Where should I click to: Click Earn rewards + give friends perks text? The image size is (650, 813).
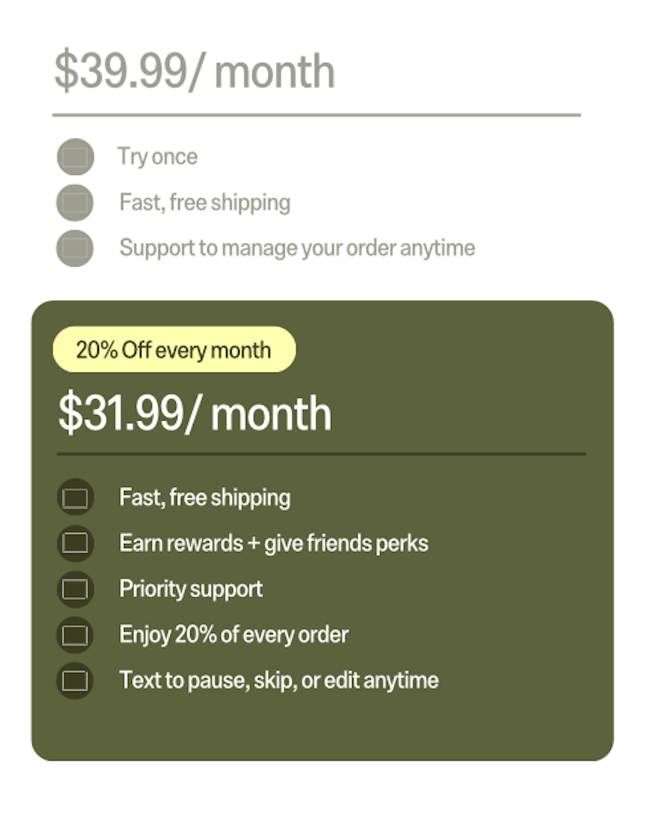[x=274, y=543]
